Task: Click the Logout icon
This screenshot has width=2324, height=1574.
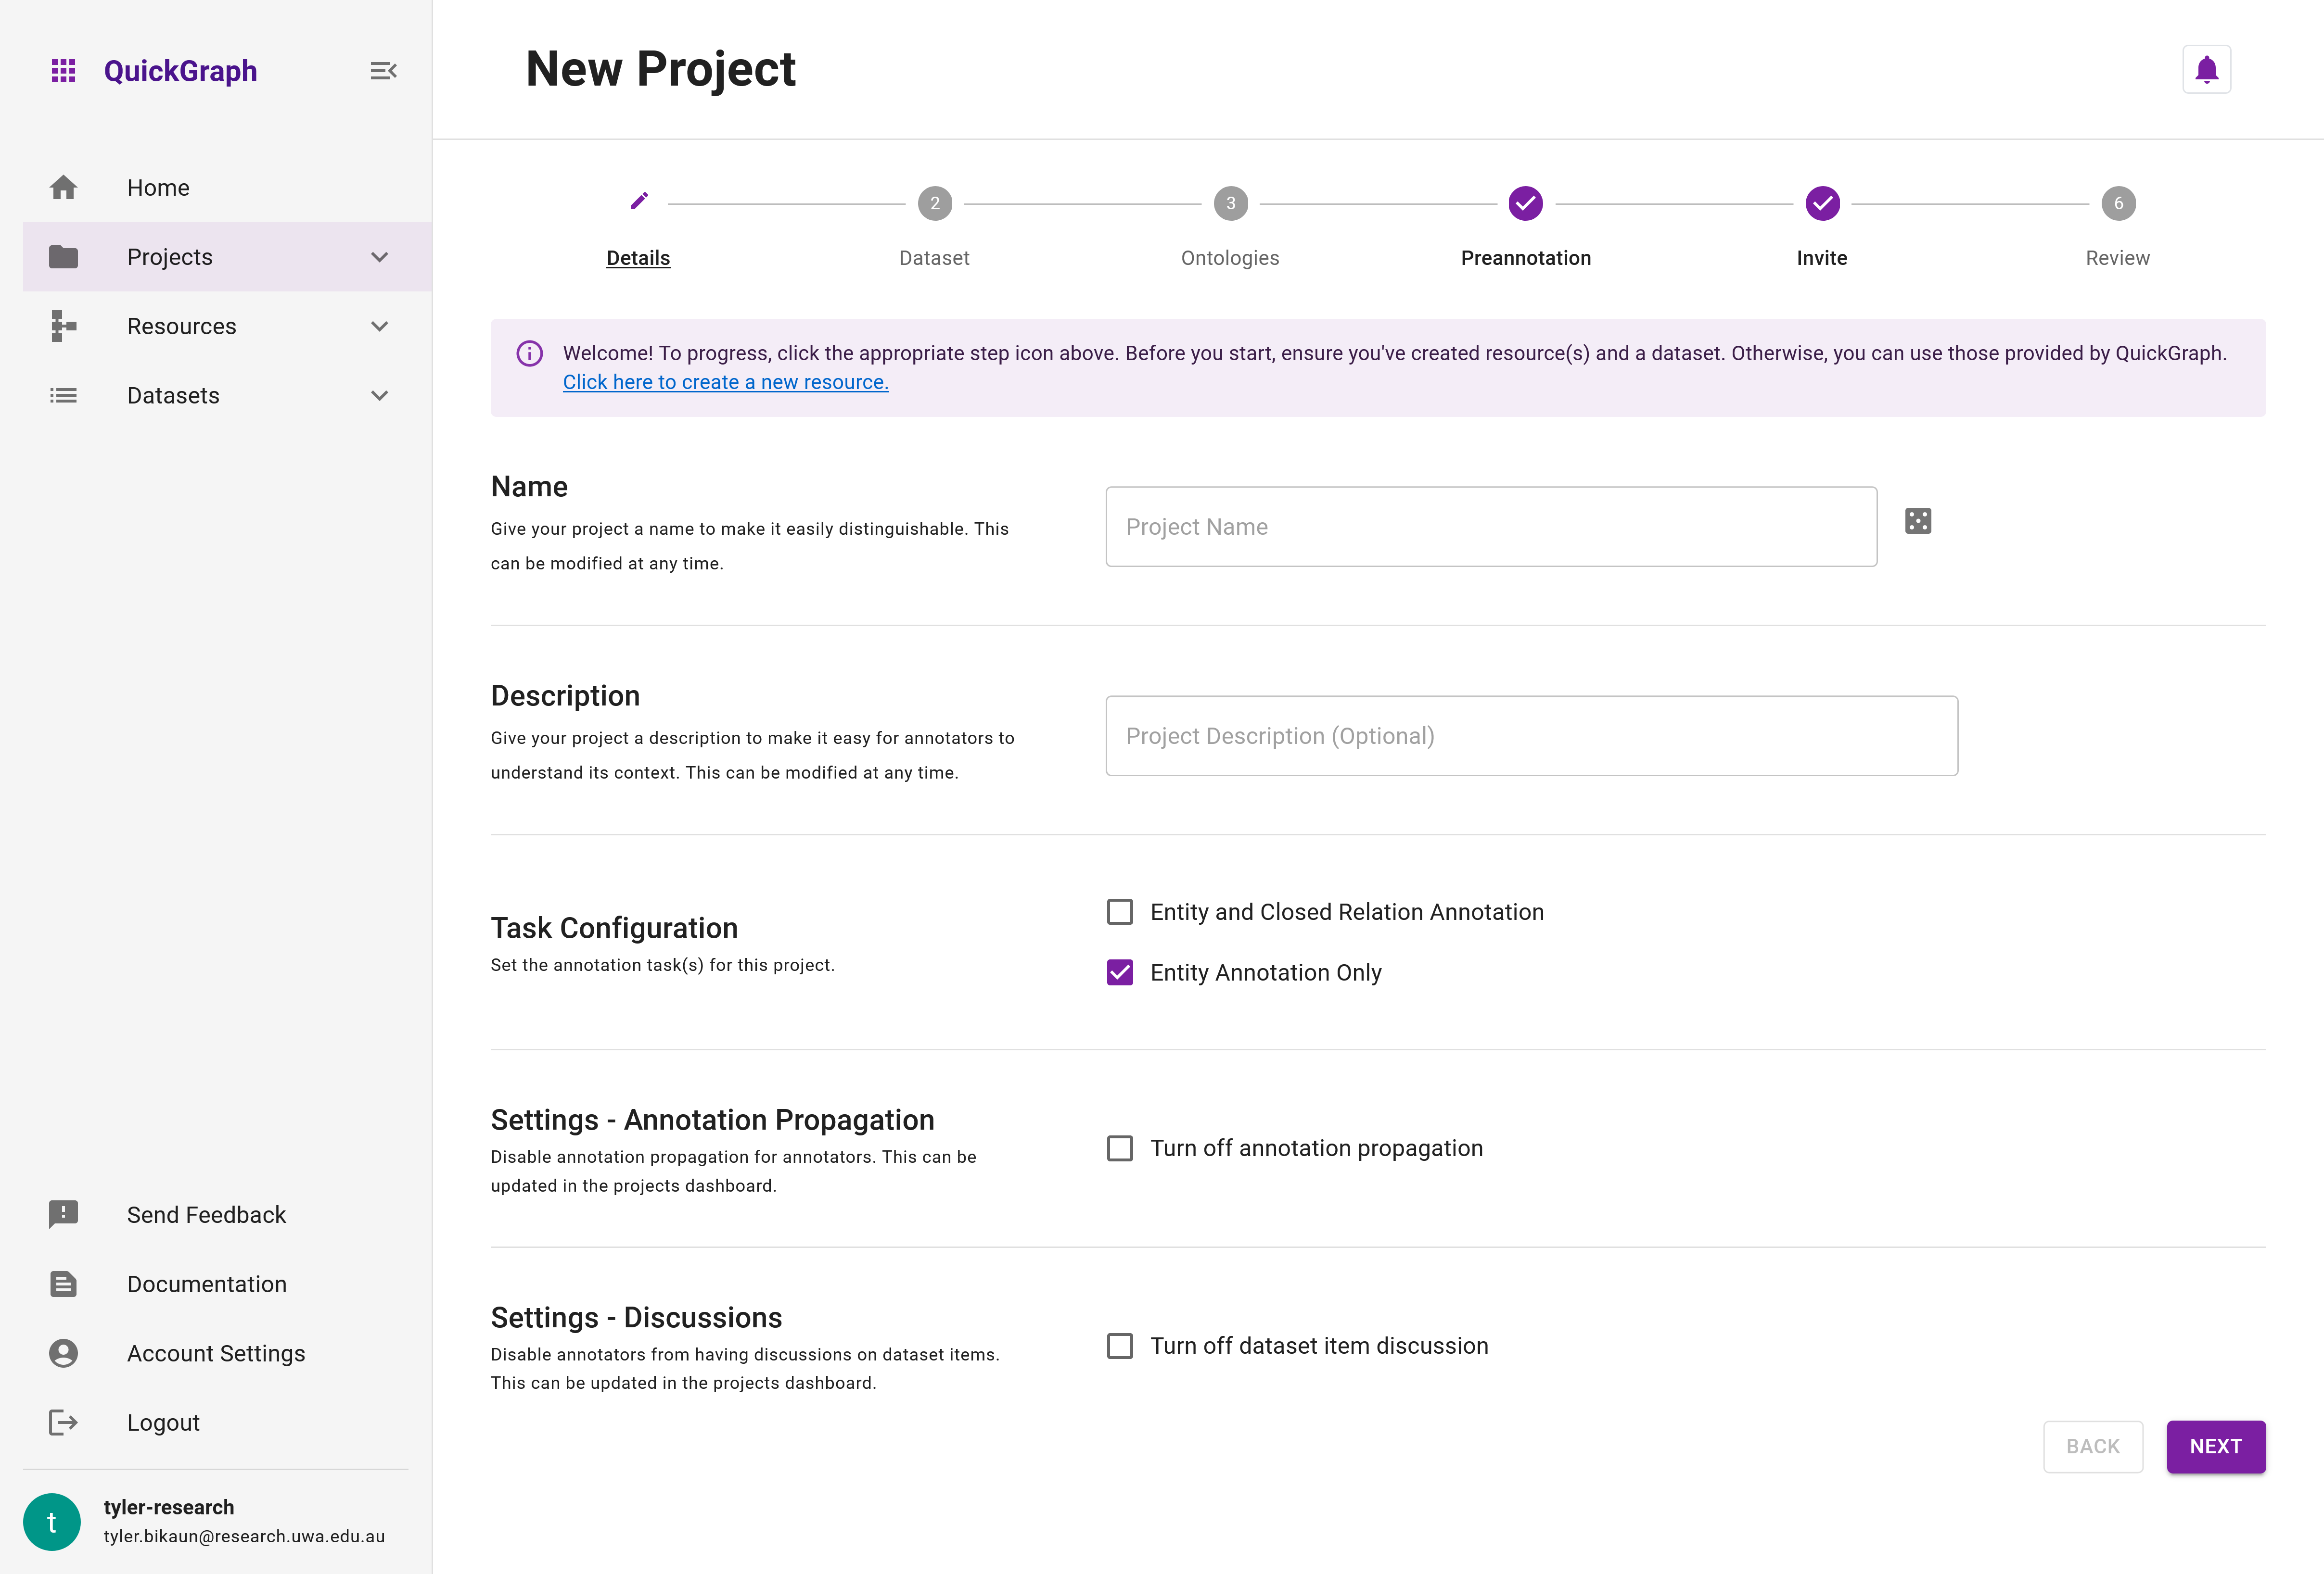Action: [x=63, y=1422]
